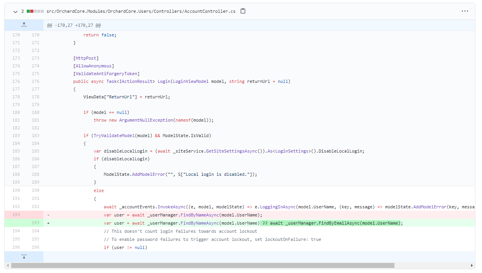Click the Login method signature line
This screenshot has height=273, width=482.
point(182,81)
